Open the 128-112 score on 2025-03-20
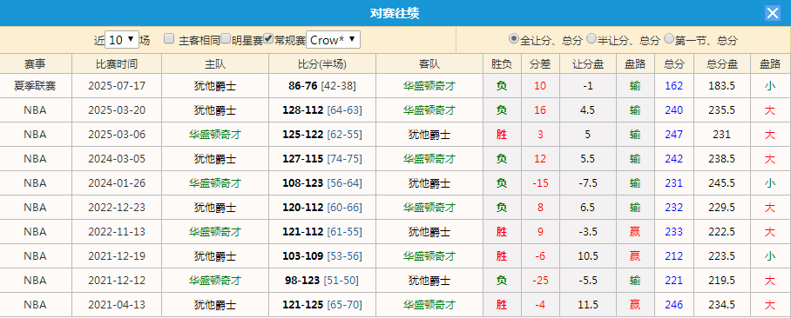This screenshot has width=791, height=318. point(302,110)
